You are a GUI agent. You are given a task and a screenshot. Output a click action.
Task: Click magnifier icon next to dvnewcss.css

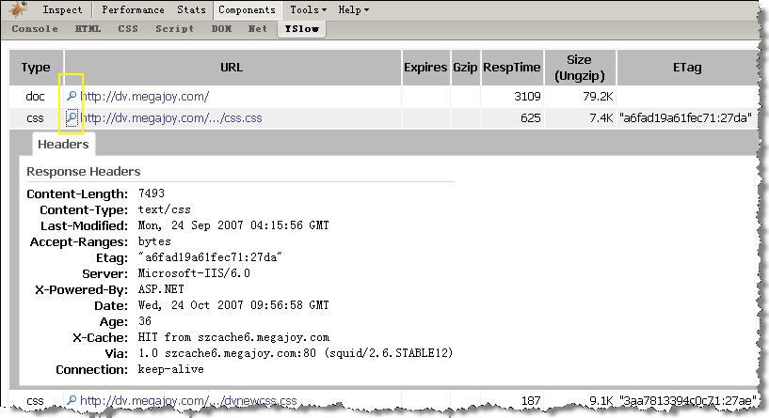point(72,401)
